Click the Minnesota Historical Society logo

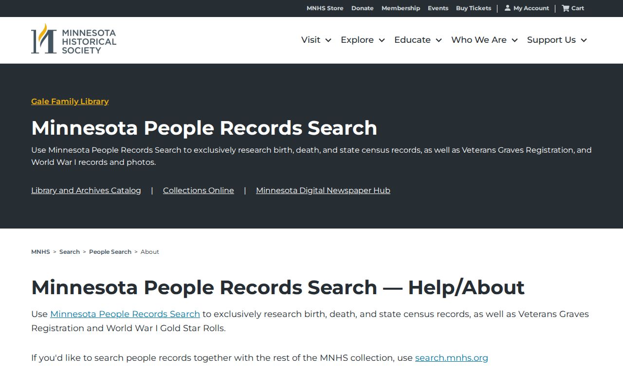pyautogui.click(x=73, y=39)
